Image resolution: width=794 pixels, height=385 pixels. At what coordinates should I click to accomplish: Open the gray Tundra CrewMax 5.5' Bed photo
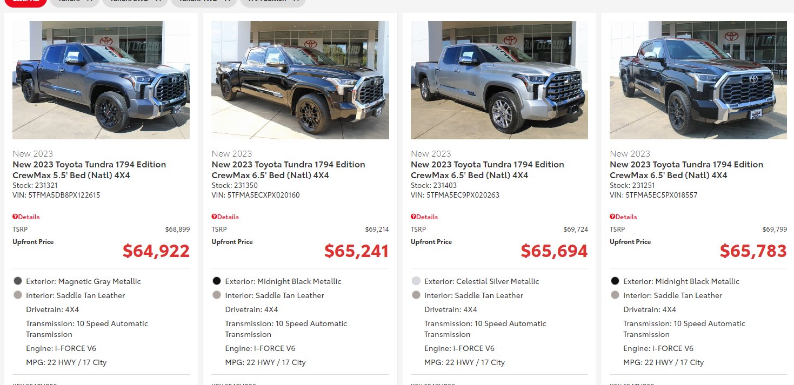point(101,80)
